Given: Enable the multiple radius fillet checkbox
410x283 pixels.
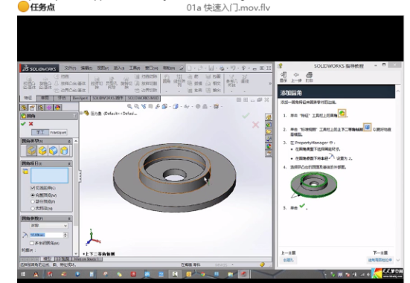Looking at the screenshot, I should (32, 243).
